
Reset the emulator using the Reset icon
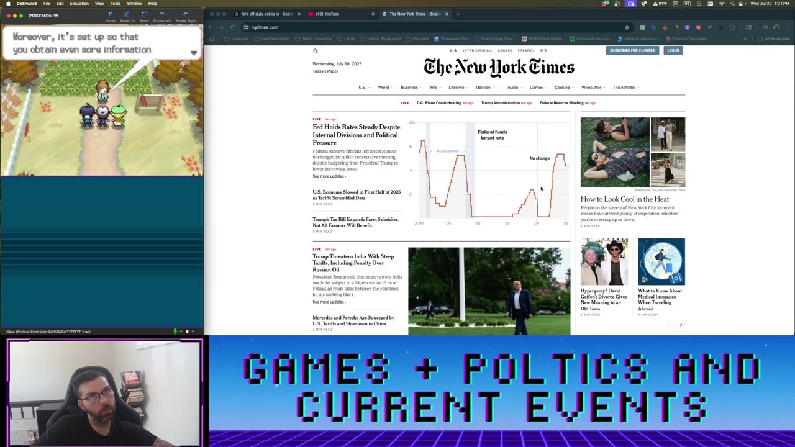pyautogui.click(x=144, y=16)
